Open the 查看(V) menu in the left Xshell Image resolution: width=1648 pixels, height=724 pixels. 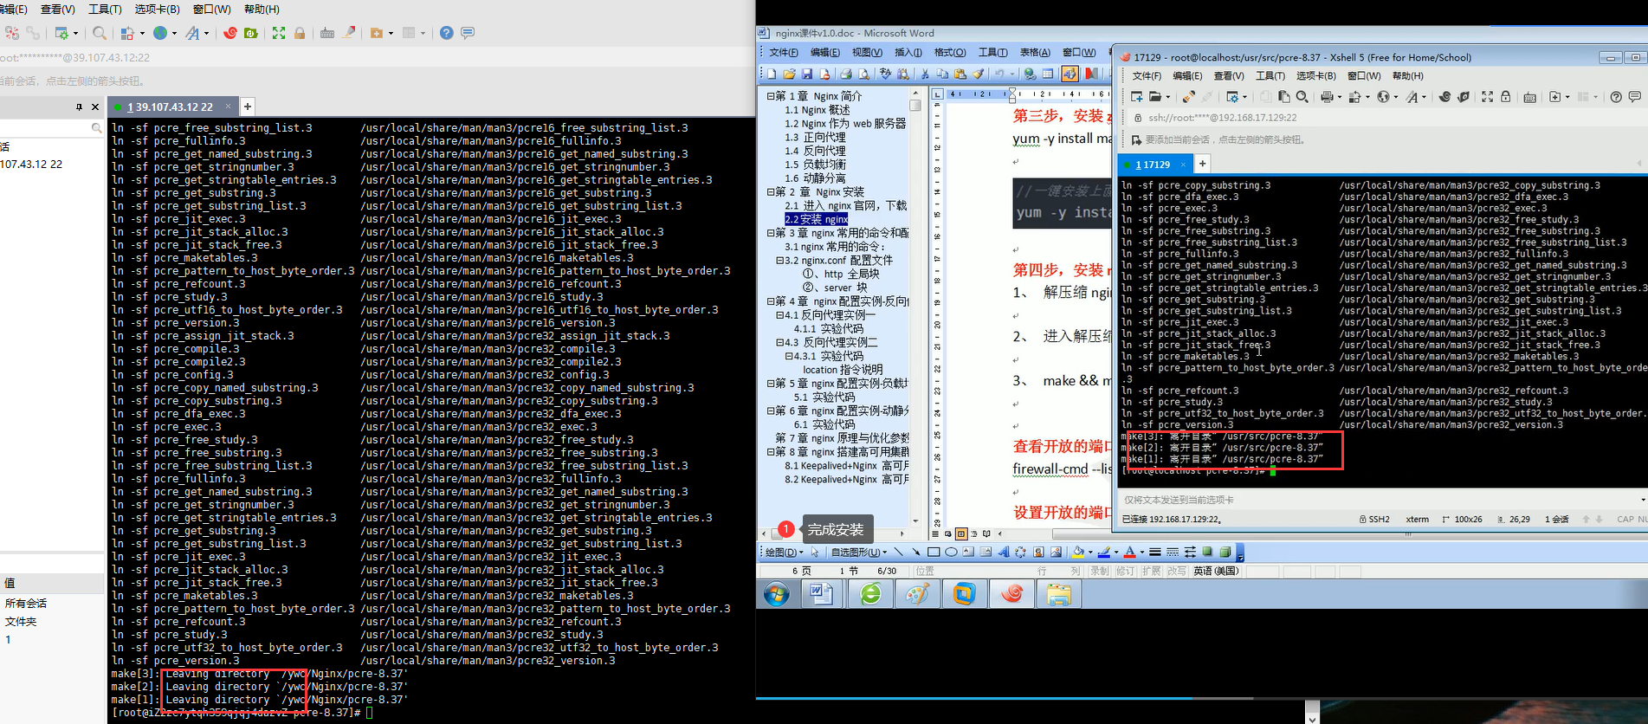pyautogui.click(x=58, y=10)
